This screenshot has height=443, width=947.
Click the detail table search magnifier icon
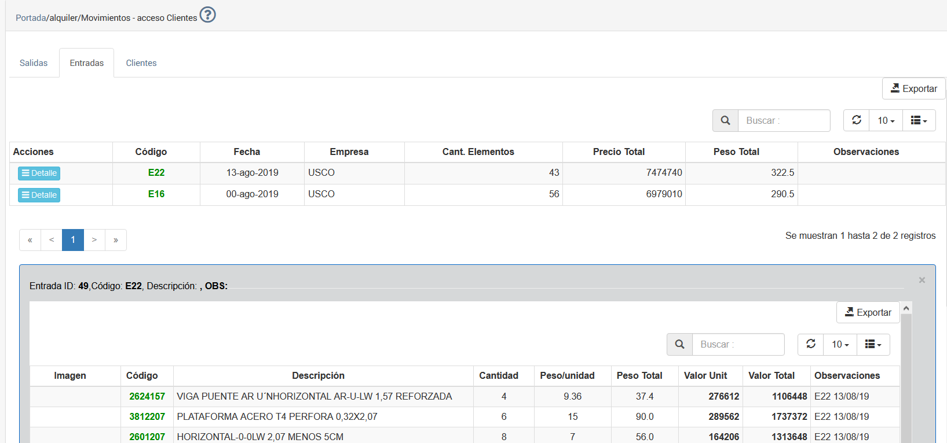[679, 344]
